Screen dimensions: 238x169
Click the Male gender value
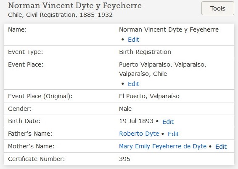125,109
